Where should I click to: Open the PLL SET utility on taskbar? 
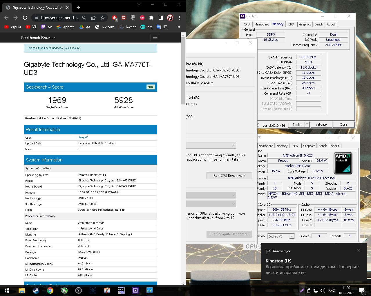click(121, 290)
